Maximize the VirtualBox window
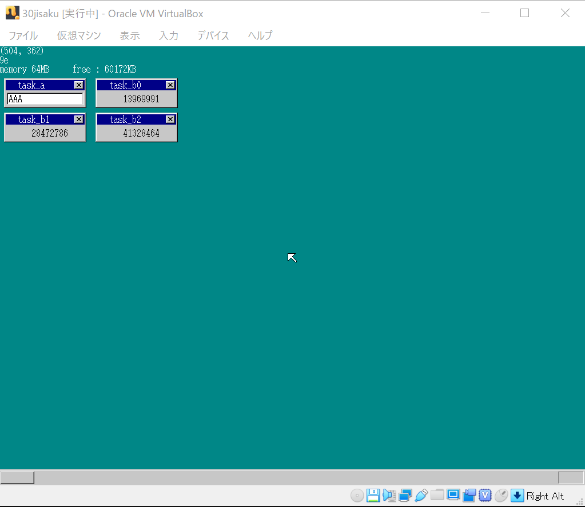This screenshot has height=507, width=585. (524, 13)
